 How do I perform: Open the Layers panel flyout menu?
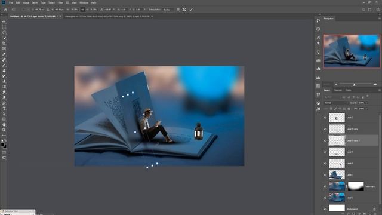379,90
